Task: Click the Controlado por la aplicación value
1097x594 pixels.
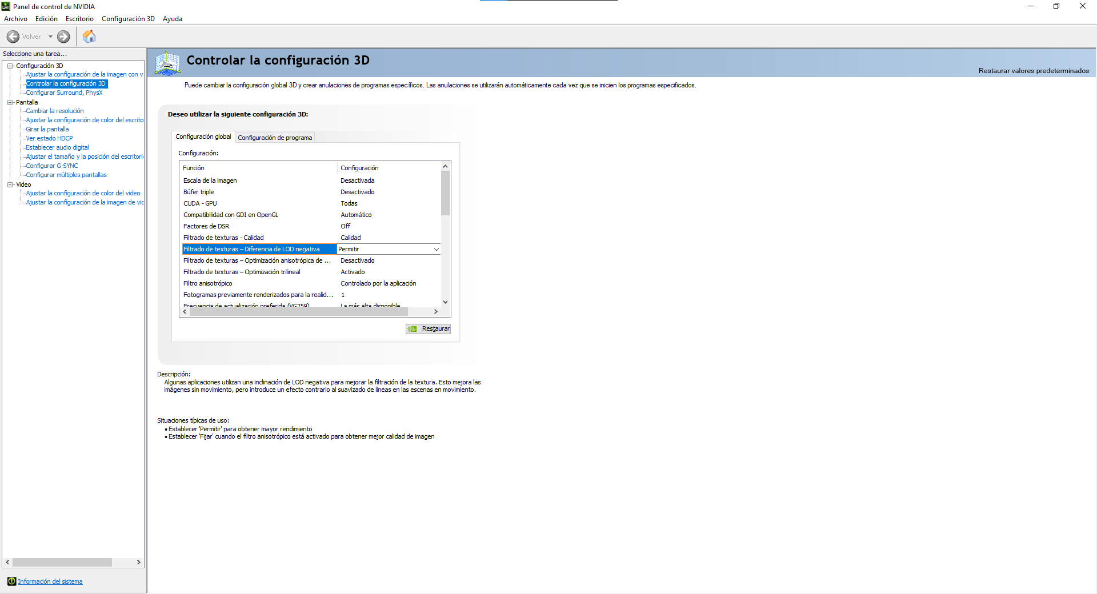Action: pos(378,283)
